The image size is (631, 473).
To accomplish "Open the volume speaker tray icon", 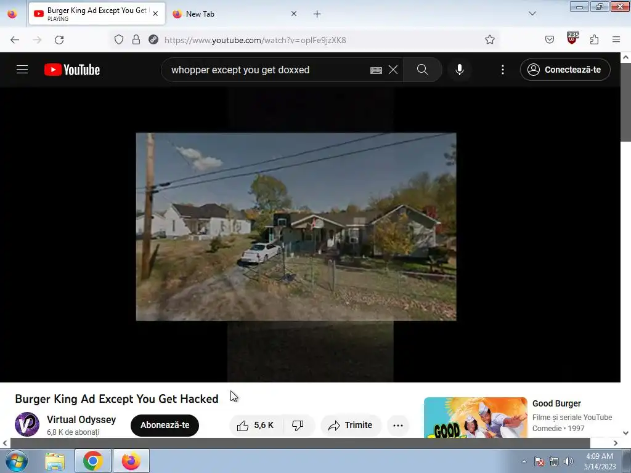I will pyautogui.click(x=569, y=461).
